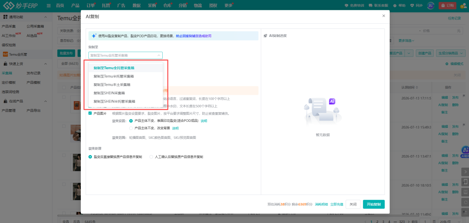Tick the first product row checkbox
The image size is (469, 223).
64,97
